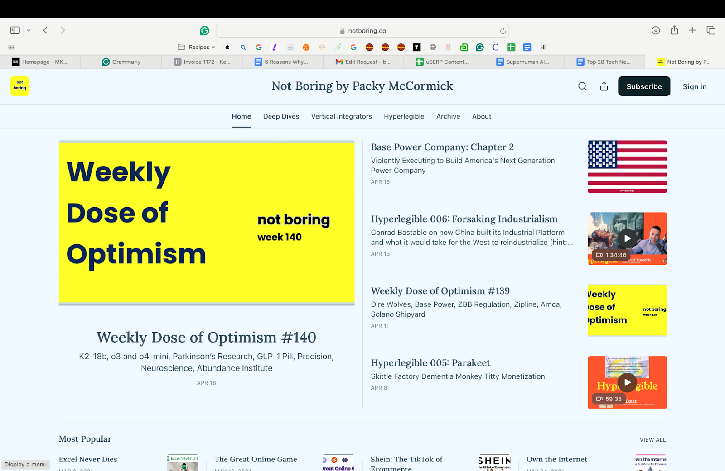This screenshot has width=725, height=471.
Task: Open the week 139 yellow thumbnail
Action: click(627, 310)
